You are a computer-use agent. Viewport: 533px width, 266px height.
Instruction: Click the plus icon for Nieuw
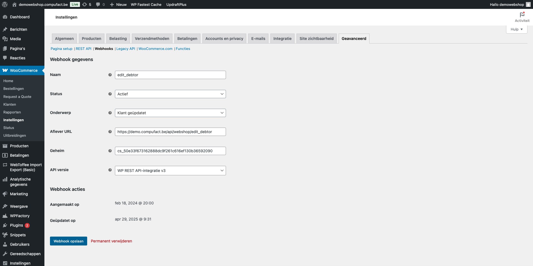(x=112, y=4)
